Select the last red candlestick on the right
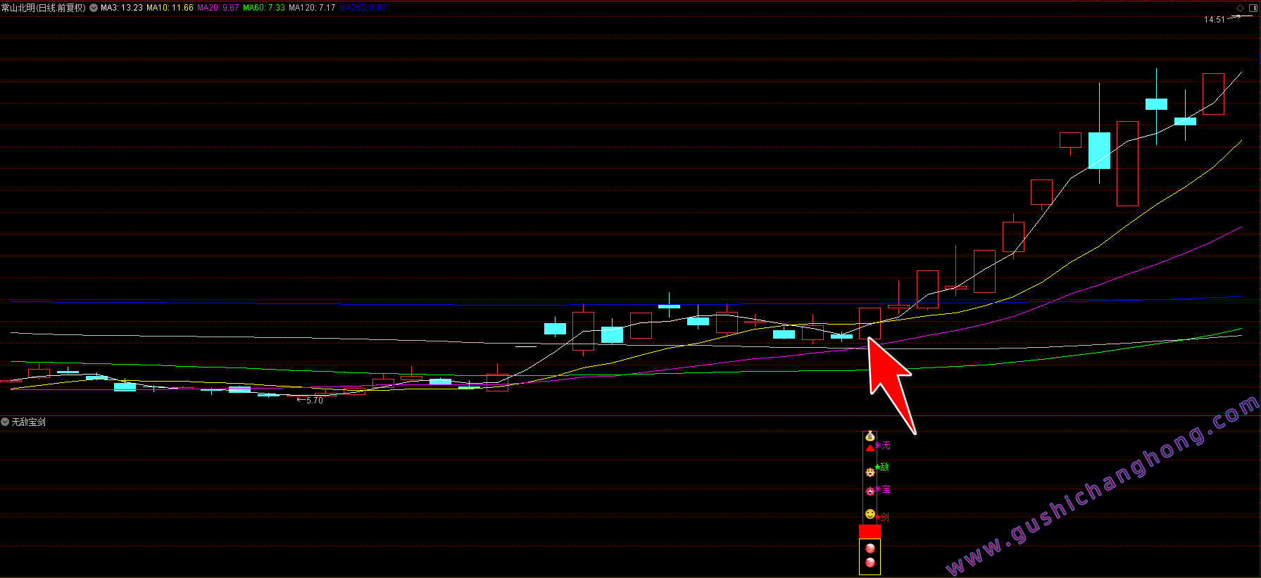 [1213, 94]
